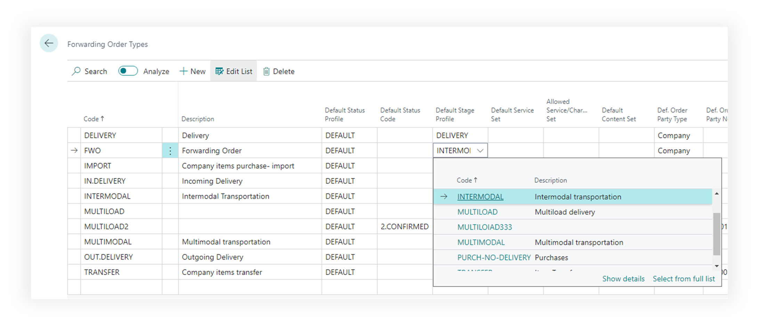This screenshot has width=763, height=326.
Task: Click the dropdown list scroll-up arrow
Action: [716, 193]
